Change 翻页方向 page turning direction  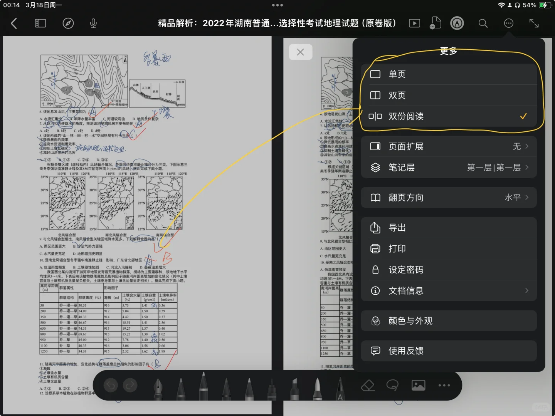click(x=449, y=198)
